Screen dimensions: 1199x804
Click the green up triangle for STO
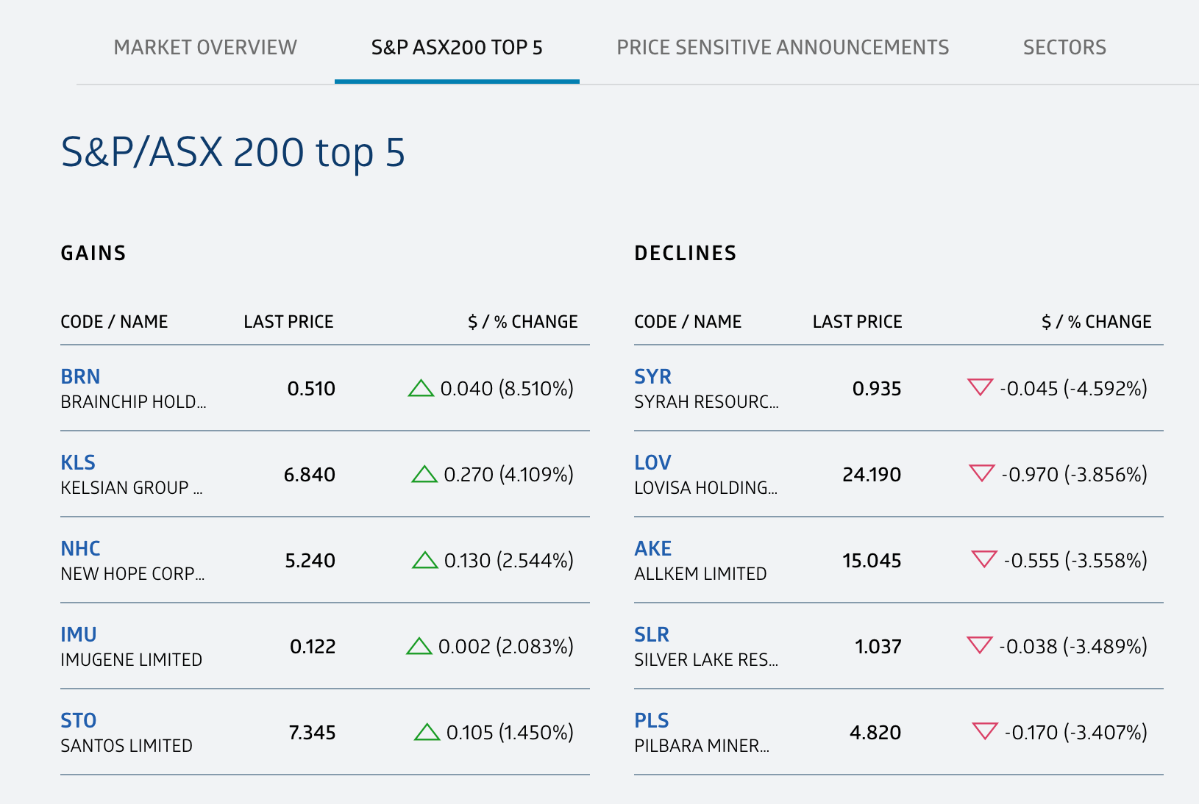tap(427, 732)
